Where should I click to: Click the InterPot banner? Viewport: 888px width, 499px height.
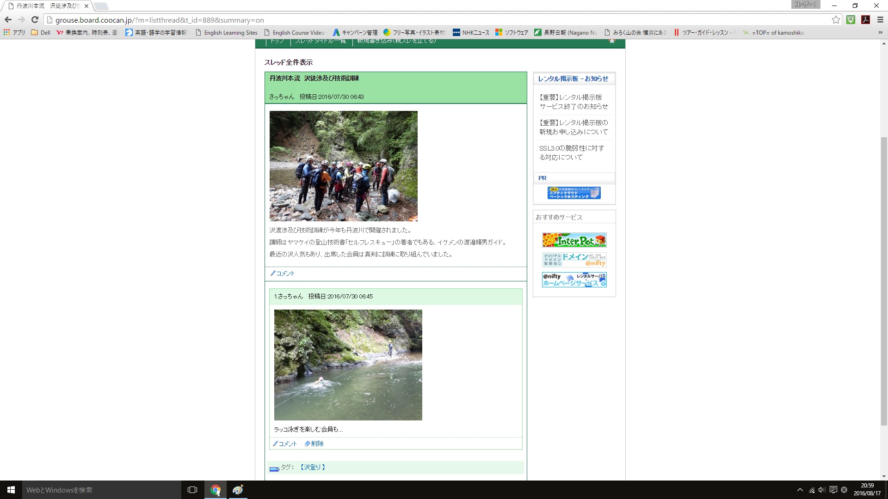tap(574, 240)
